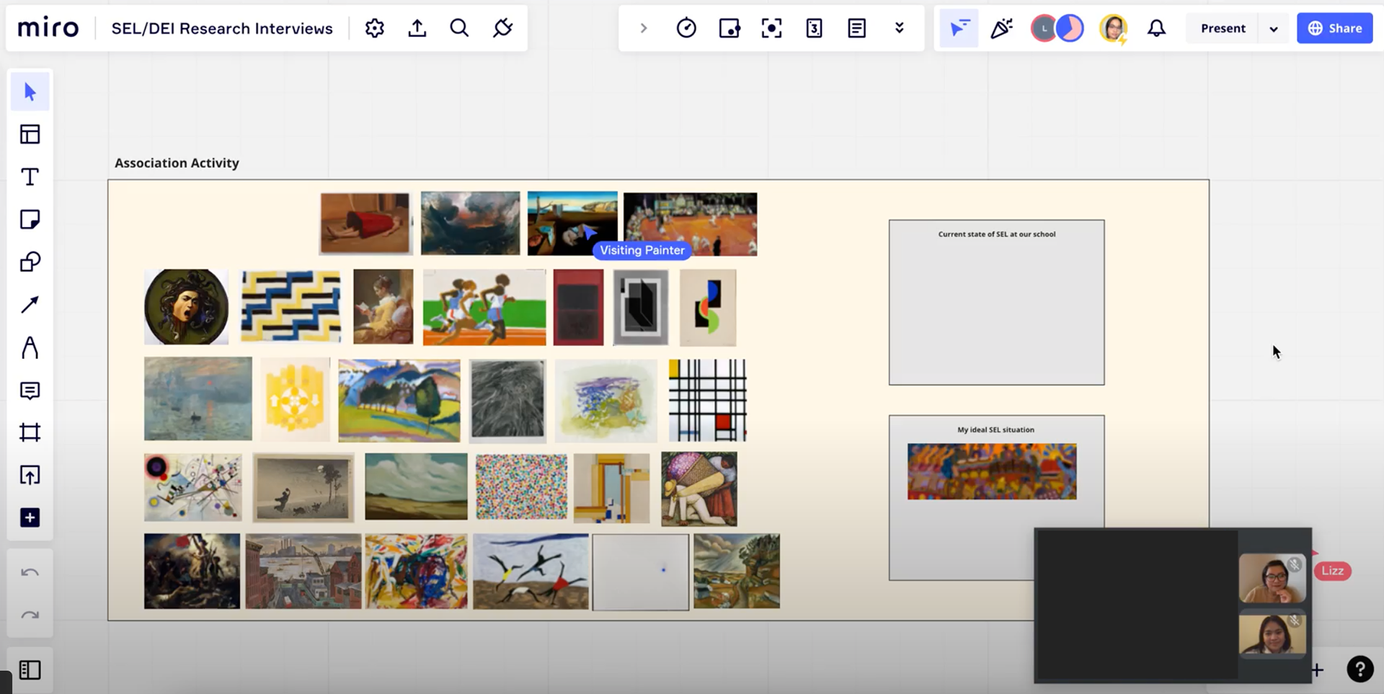Open the Upload tool
Viewport: 1384px width, 694px height.
point(30,475)
